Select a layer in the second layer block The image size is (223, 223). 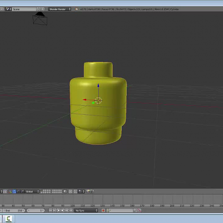[57, 191]
